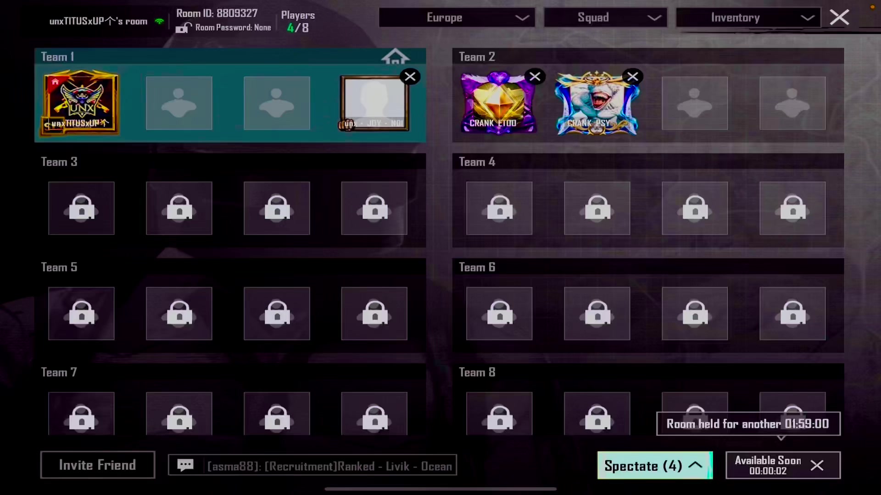881x495 pixels.
Task: Dismiss the Available Soon timer with X
Action: pyautogui.click(x=817, y=465)
